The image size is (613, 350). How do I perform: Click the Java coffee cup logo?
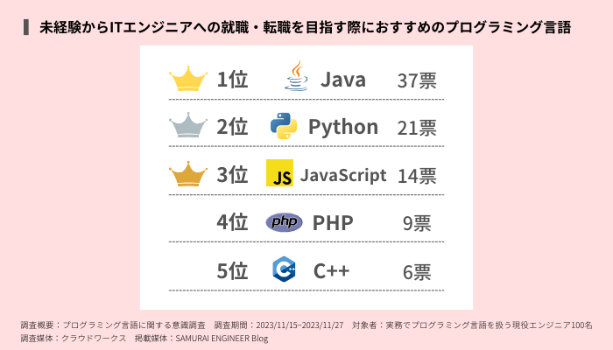297,77
